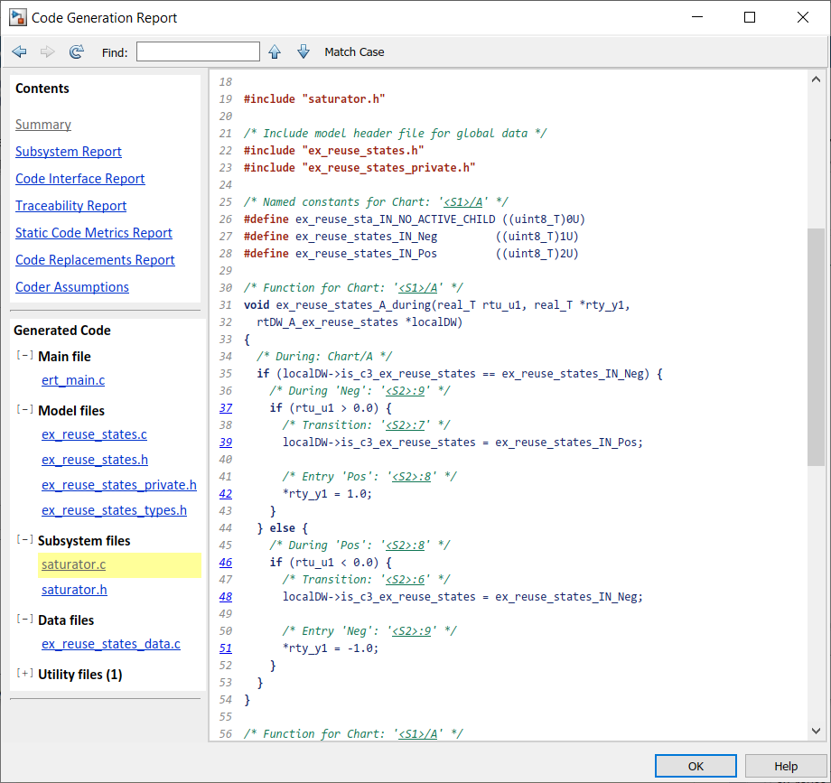
Task: Collapse the Subsystem files section
Action: point(24,540)
